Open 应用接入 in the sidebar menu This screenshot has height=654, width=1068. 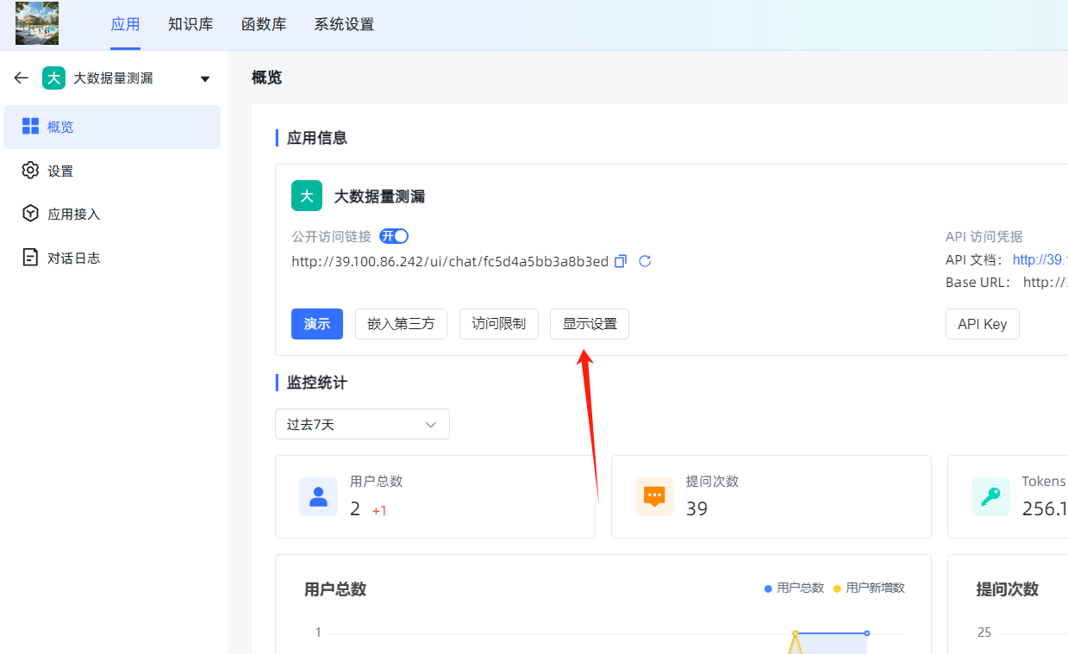[112, 214]
